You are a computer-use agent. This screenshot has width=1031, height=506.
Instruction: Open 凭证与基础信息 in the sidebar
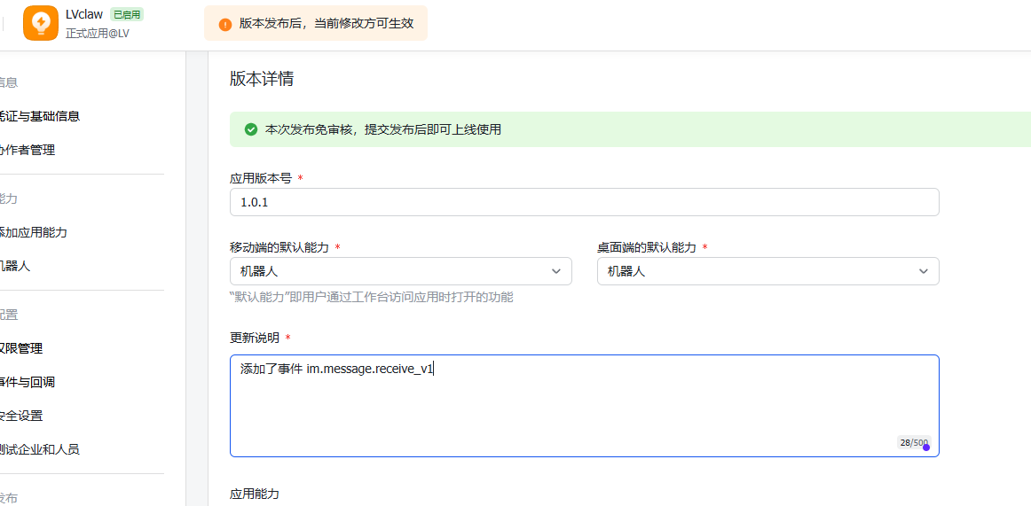[40, 116]
